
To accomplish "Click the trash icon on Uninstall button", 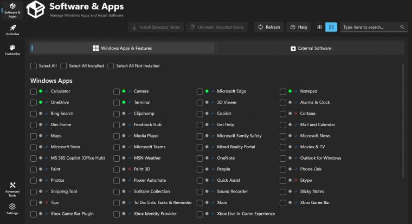I will pos(192,27).
